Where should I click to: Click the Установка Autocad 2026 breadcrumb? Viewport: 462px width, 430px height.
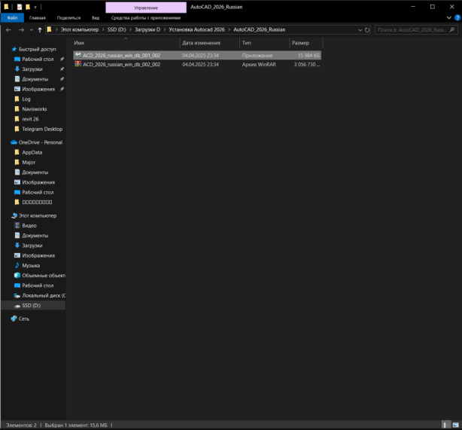tap(196, 30)
